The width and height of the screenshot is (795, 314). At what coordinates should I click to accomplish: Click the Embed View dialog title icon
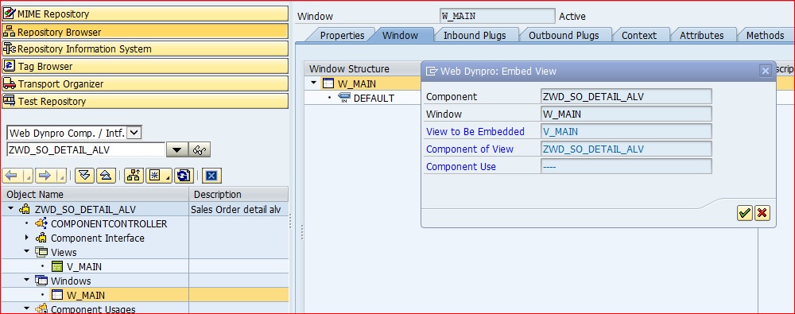point(432,71)
